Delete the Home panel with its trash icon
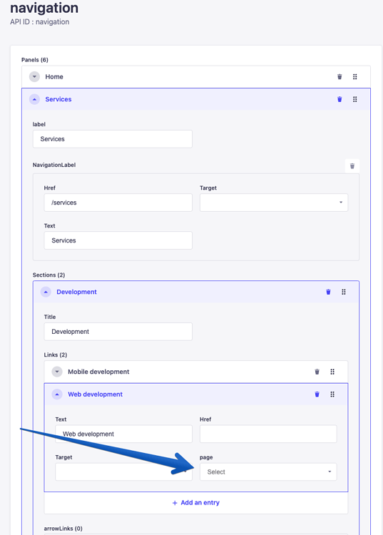This screenshot has height=535, width=383. [339, 77]
